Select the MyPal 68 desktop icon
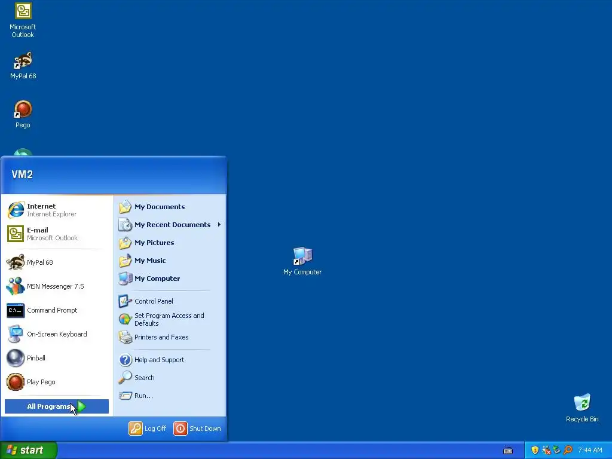 (23, 66)
